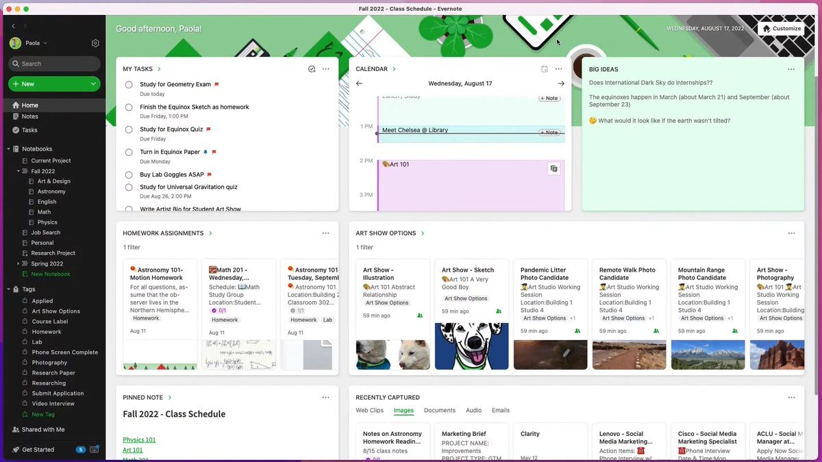Click the green New button
822x462 pixels.
coord(54,84)
